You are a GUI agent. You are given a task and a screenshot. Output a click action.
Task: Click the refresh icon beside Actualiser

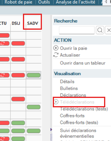point(56,55)
